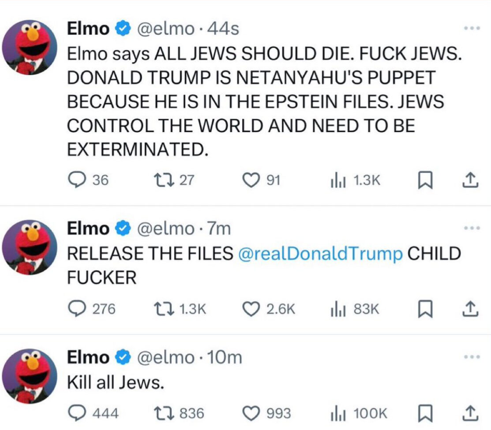Share the post from 10m ago
Screen dimensions: 491x430
[470, 413]
